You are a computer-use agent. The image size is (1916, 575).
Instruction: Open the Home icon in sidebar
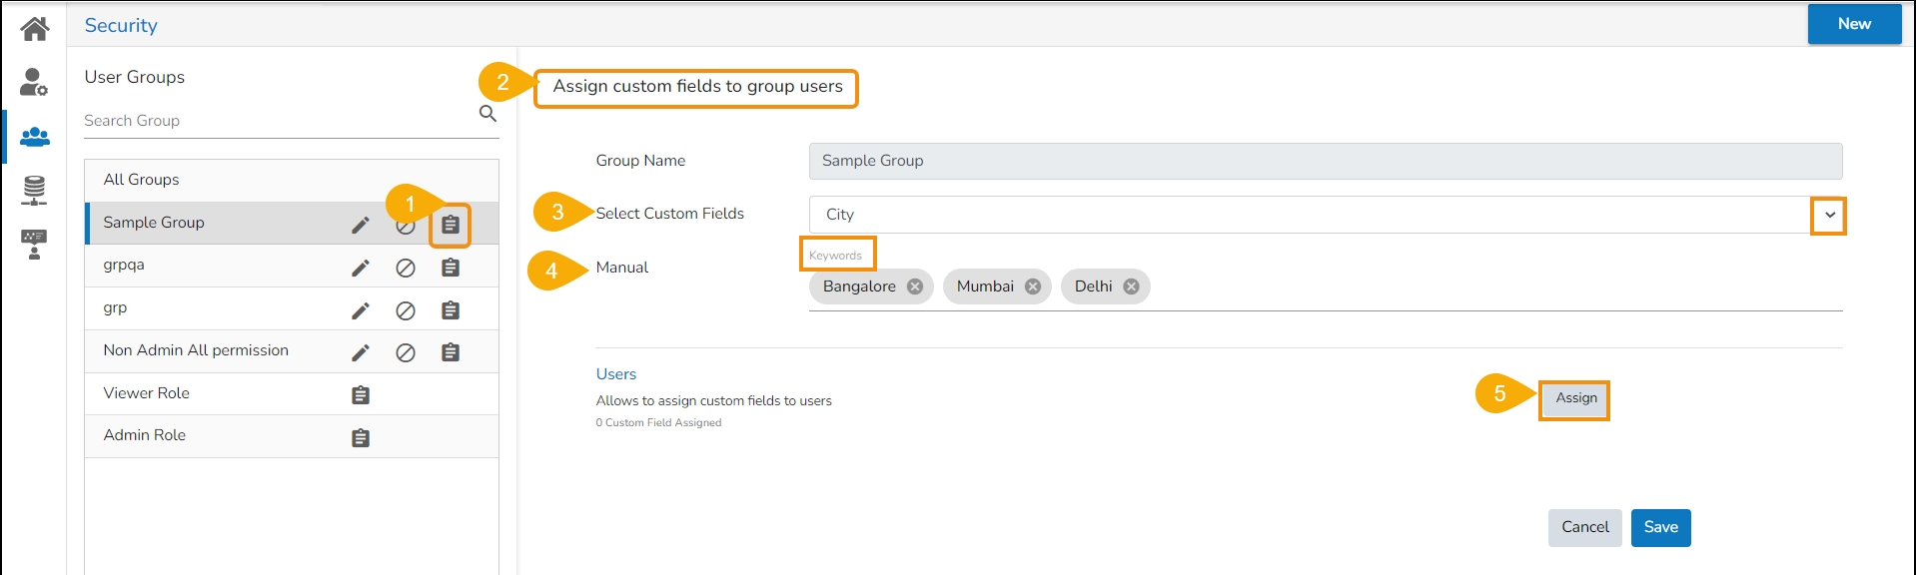(x=35, y=28)
